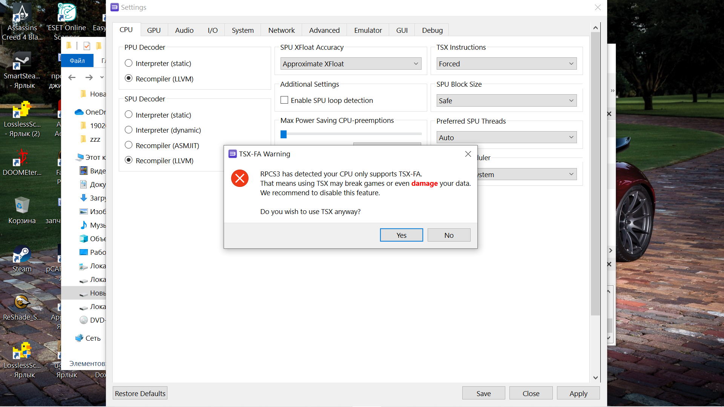
Task: Open the SPU XFloat Accuracy dropdown
Action: 351,64
